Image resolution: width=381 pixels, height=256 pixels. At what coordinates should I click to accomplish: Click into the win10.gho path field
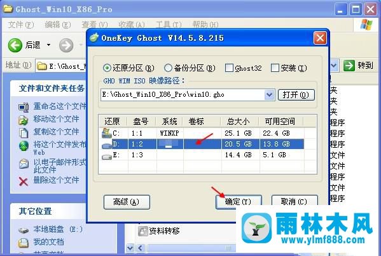pyautogui.click(x=183, y=95)
